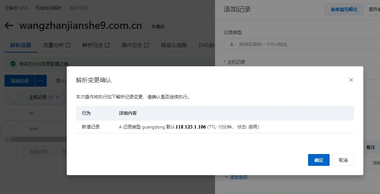
Task: Open 云解析 DNS breadcrumb link
Action: [16, 7]
